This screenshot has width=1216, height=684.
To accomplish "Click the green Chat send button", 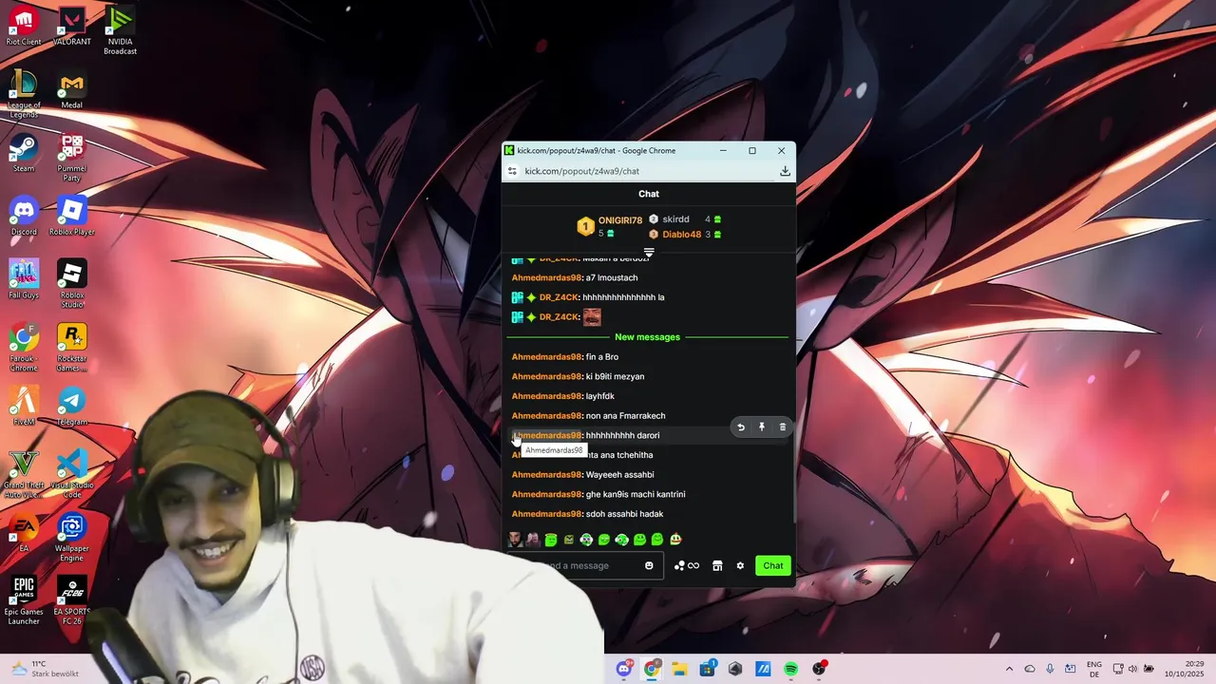I will (773, 565).
